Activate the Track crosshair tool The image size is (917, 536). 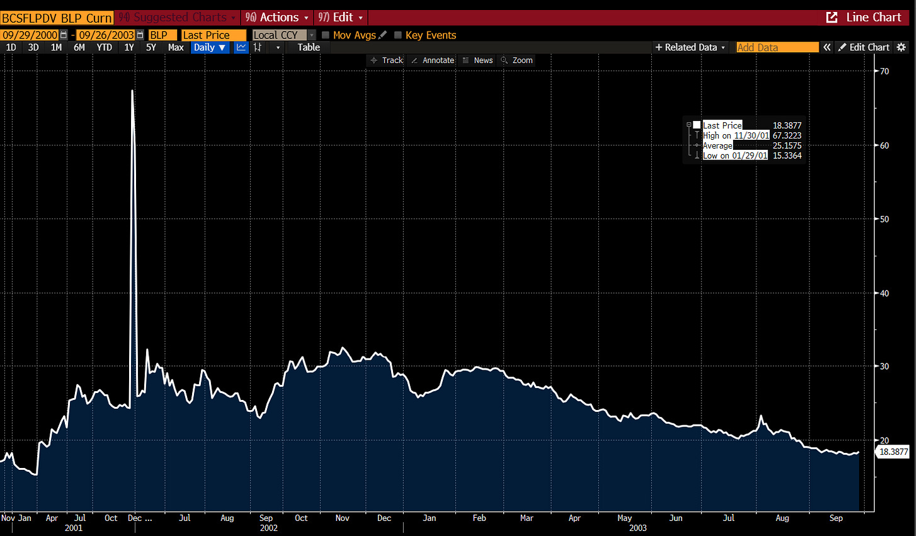tap(387, 60)
